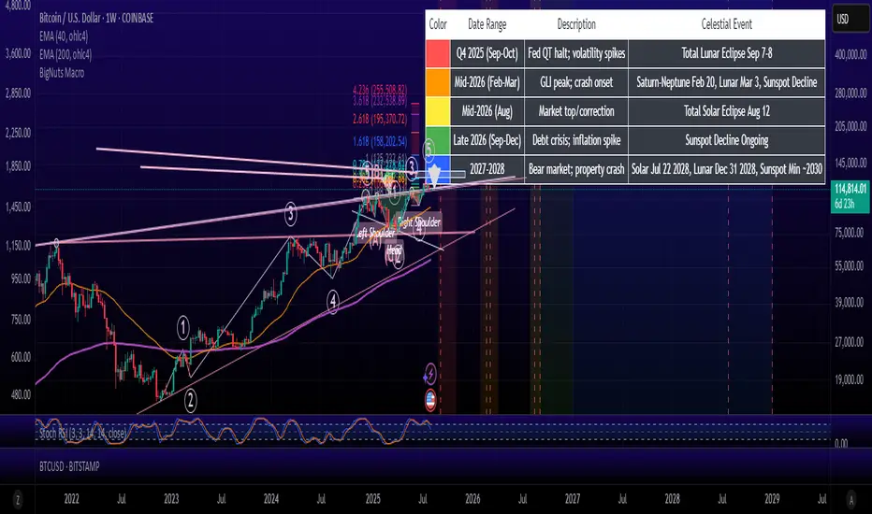The width and height of the screenshot is (872, 514).
Task: Click the yellow color swatch in table
Action: [x=438, y=111]
